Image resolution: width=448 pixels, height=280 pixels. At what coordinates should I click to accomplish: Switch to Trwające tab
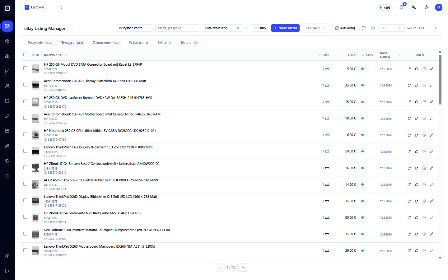(72, 43)
